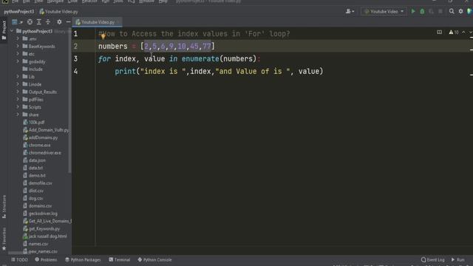Open the Terminal tool window
Screen dimensions: 473x266
click(120, 259)
